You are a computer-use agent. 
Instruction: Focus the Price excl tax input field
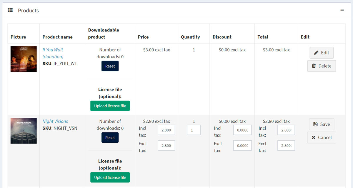(x=166, y=146)
